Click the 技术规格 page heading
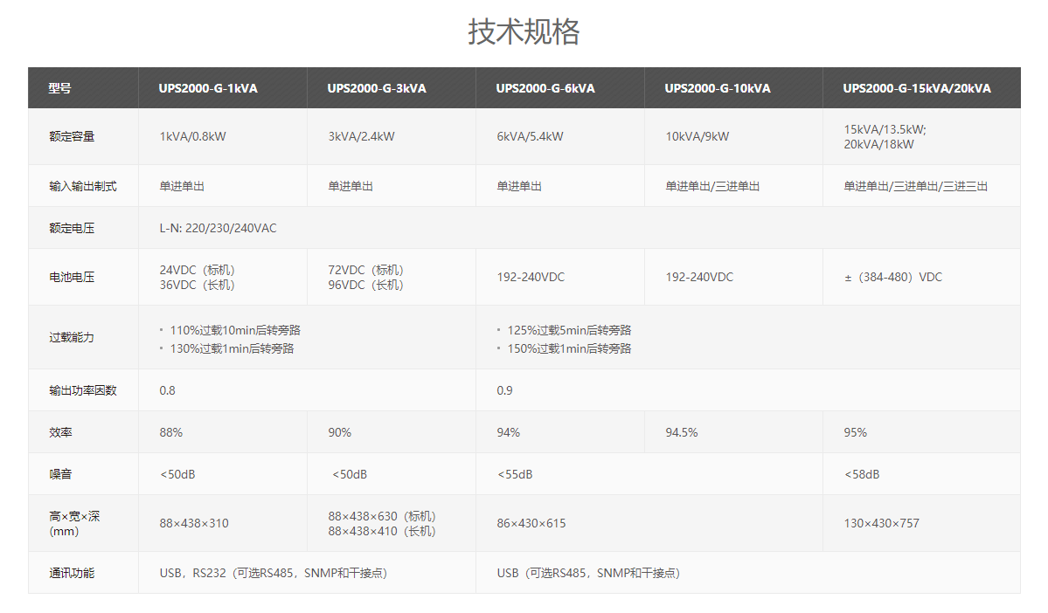1048x613 pixels. [x=524, y=31]
